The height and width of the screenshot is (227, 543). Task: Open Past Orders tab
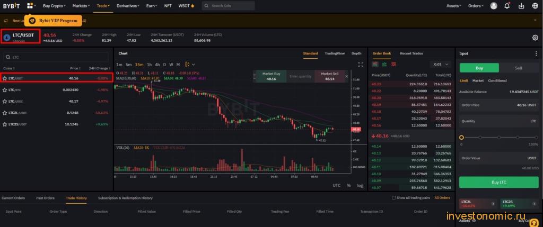[x=46, y=198]
